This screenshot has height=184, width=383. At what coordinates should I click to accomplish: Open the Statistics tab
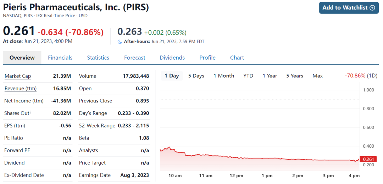98,58
